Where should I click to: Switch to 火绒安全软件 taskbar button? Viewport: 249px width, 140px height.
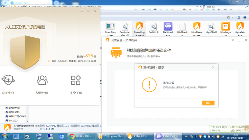pos(139,136)
